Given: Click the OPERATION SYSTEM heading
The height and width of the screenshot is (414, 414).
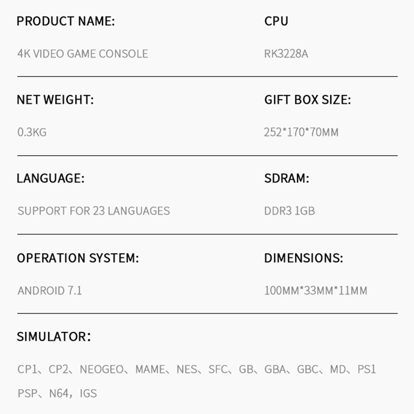Looking at the screenshot, I should pos(78,258).
